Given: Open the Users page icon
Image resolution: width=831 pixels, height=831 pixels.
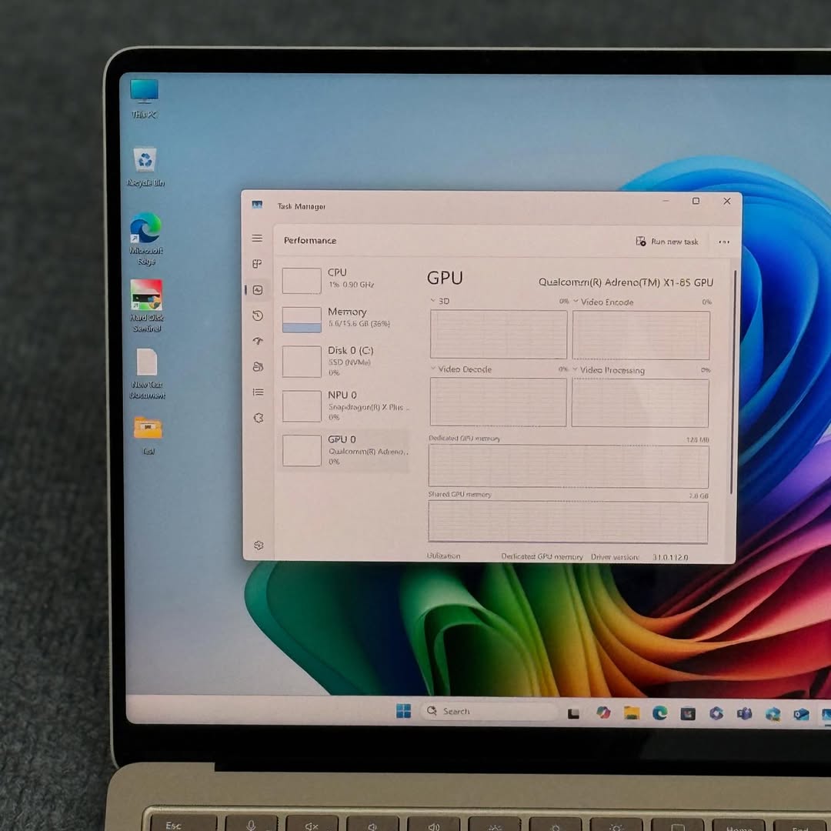Looking at the screenshot, I should click(x=258, y=367).
